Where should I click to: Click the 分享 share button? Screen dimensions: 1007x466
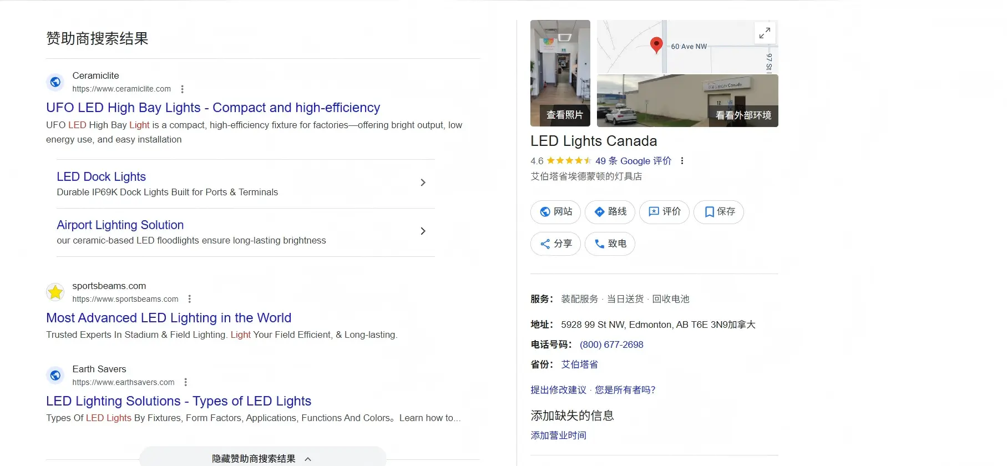(555, 244)
